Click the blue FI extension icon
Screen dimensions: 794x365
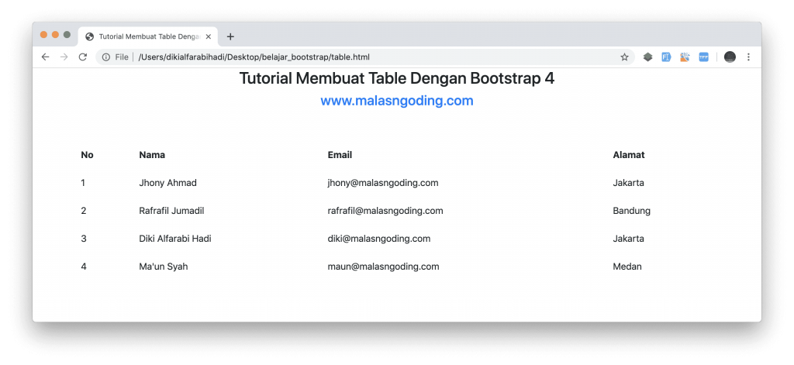[666, 57]
